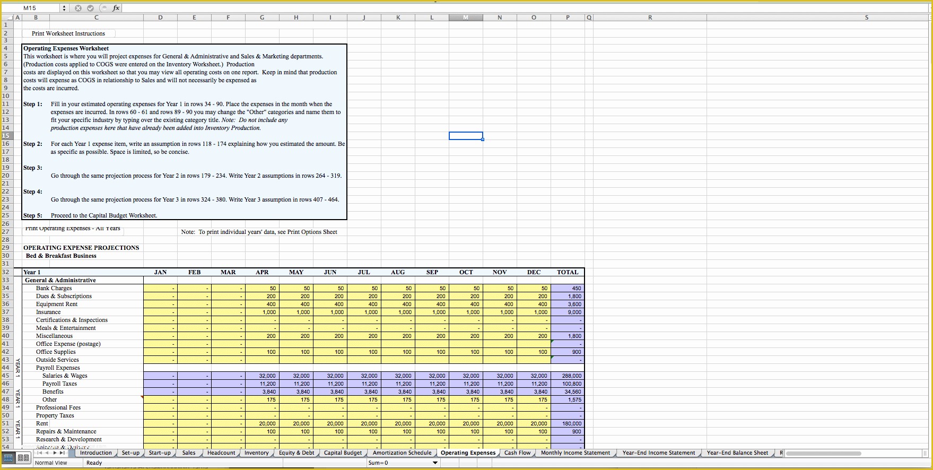Click the Bank Charges row label
Viewport: 933px width, 470px height.
click(54, 288)
